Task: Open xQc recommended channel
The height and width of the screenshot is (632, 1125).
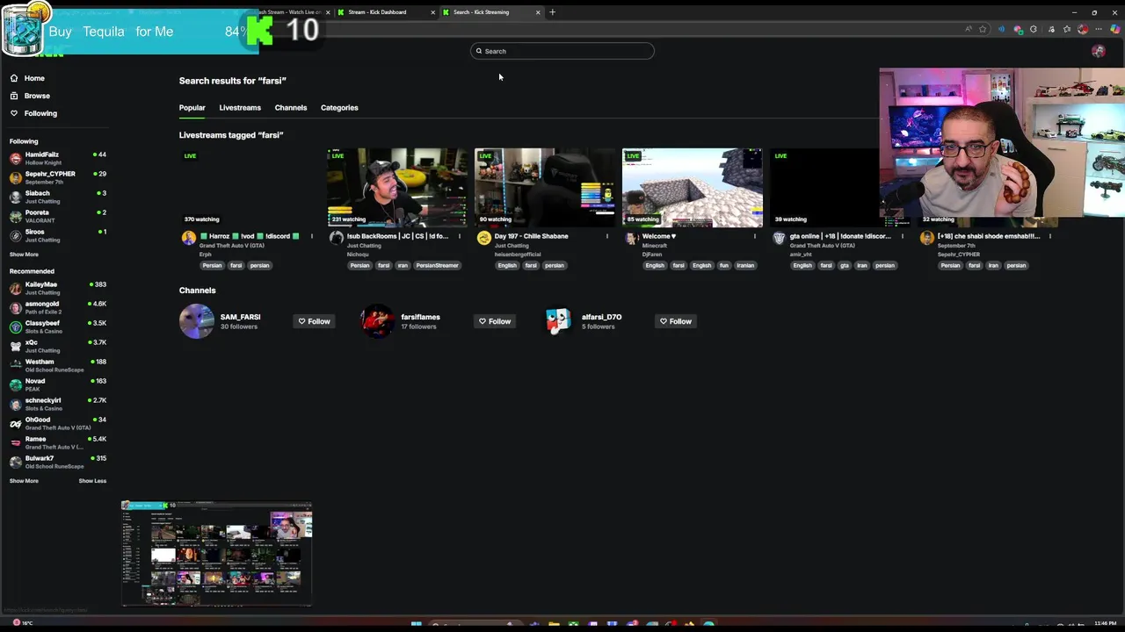Action: [57, 346]
